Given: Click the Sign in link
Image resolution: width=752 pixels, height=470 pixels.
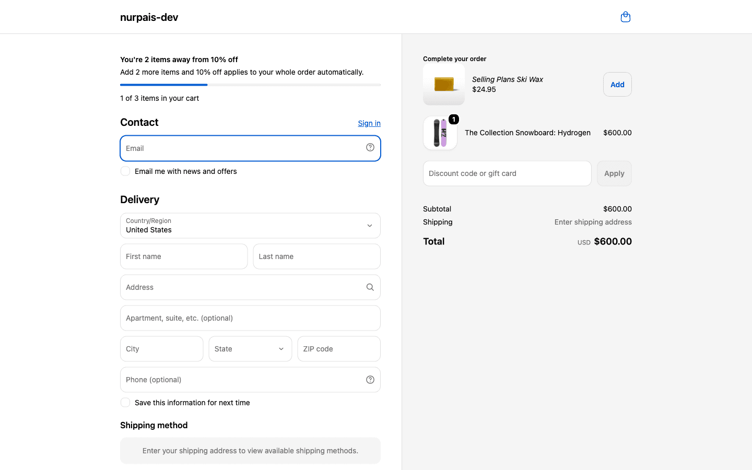Looking at the screenshot, I should pyautogui.click(x=369, y=123).
